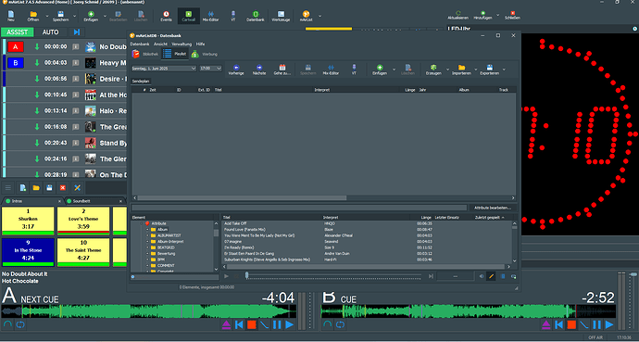Open the 17:00 hour dropdown
This screenshot has height=342, width=639.
click(210, 69)
